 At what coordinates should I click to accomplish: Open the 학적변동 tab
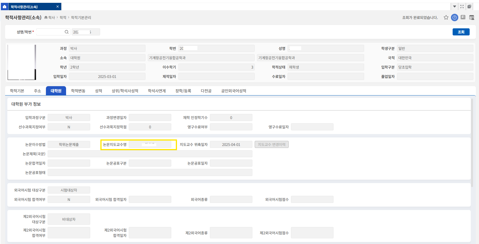[x=78, y=91]
